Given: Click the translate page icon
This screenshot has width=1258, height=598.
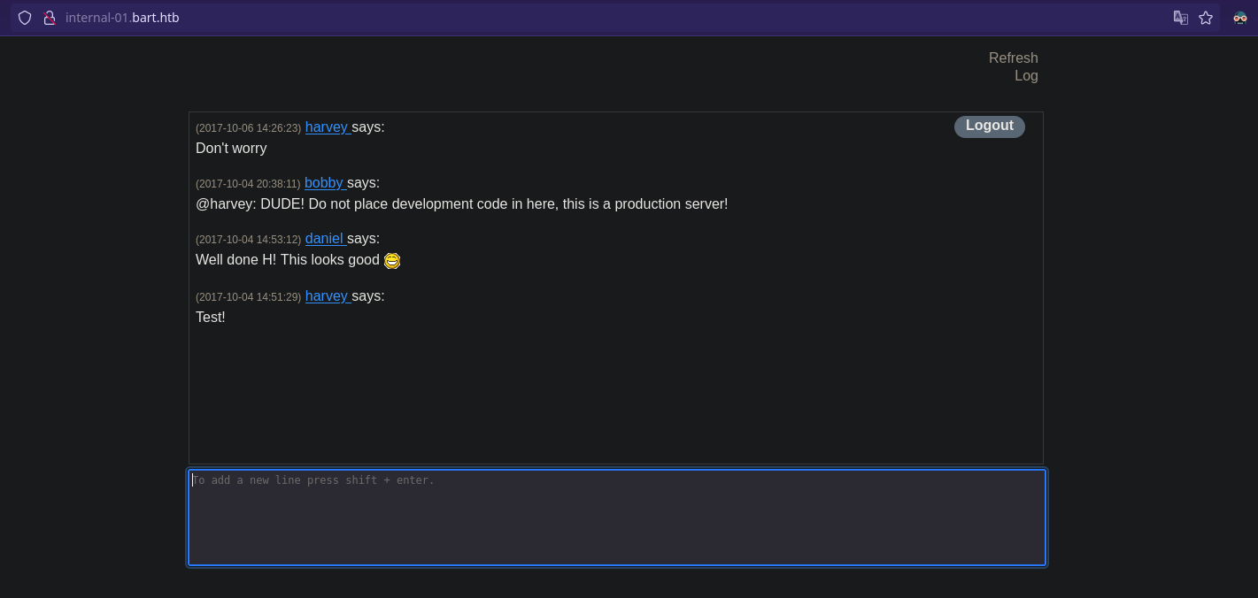Looking at the screenshot, I should tap(1180, 18).
